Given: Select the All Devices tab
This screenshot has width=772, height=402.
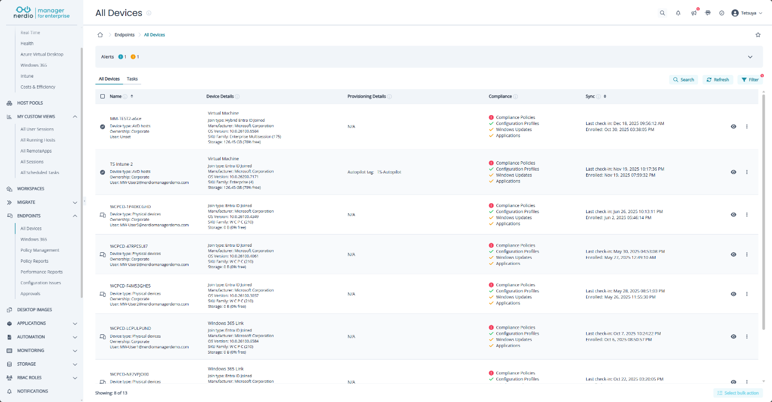Looking at the screenshot, I should point(109,79).
